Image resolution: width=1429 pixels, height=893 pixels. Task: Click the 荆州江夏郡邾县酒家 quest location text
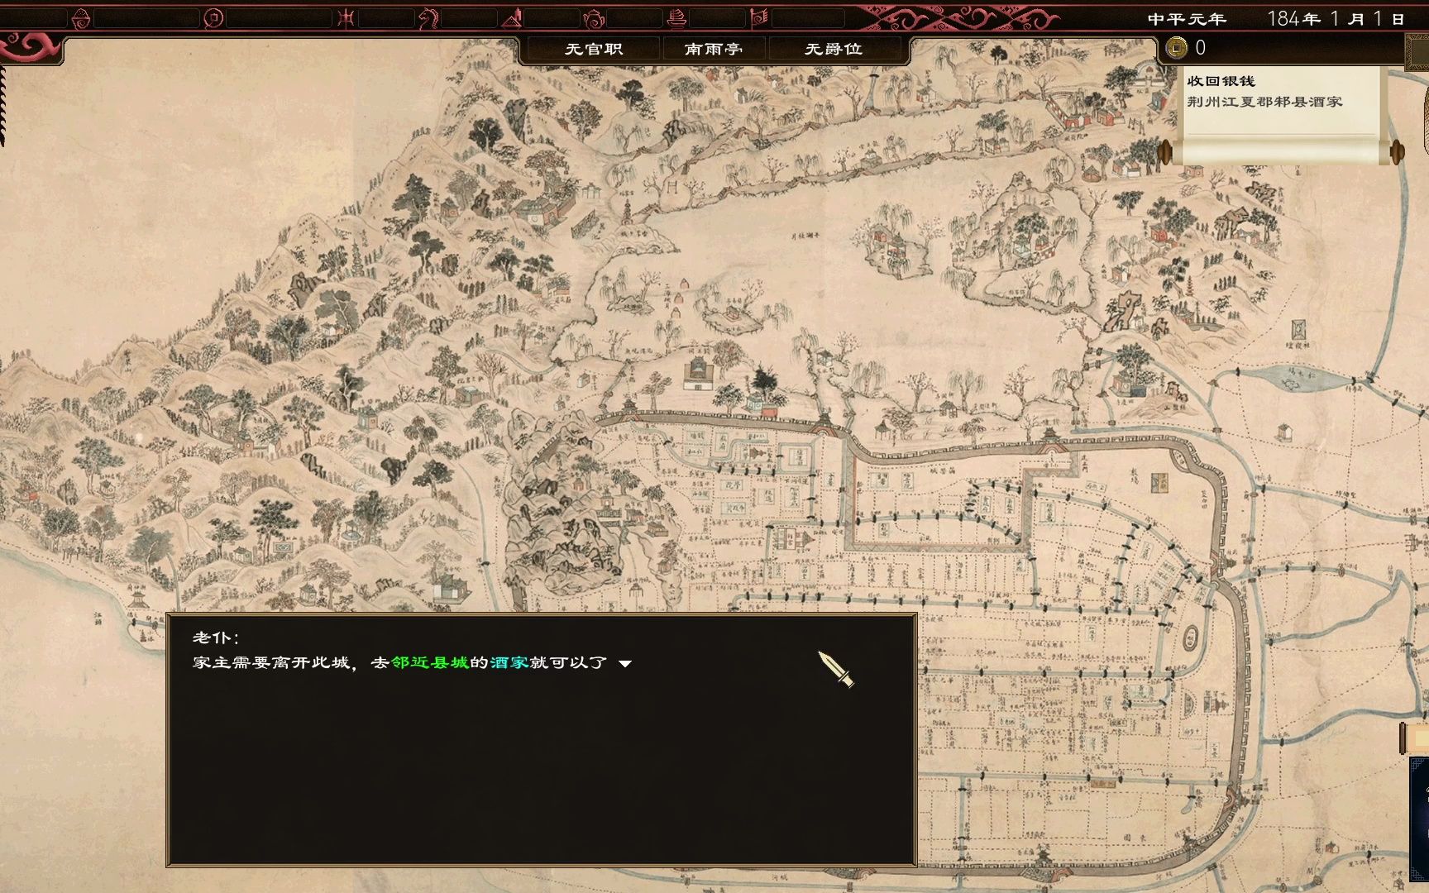click(x=1264, y=102)
